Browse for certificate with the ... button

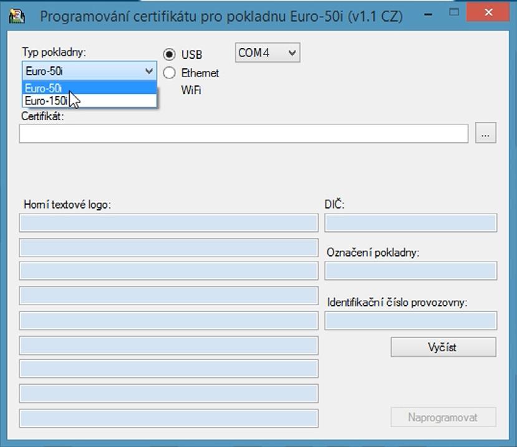click(x=485, y=133)
